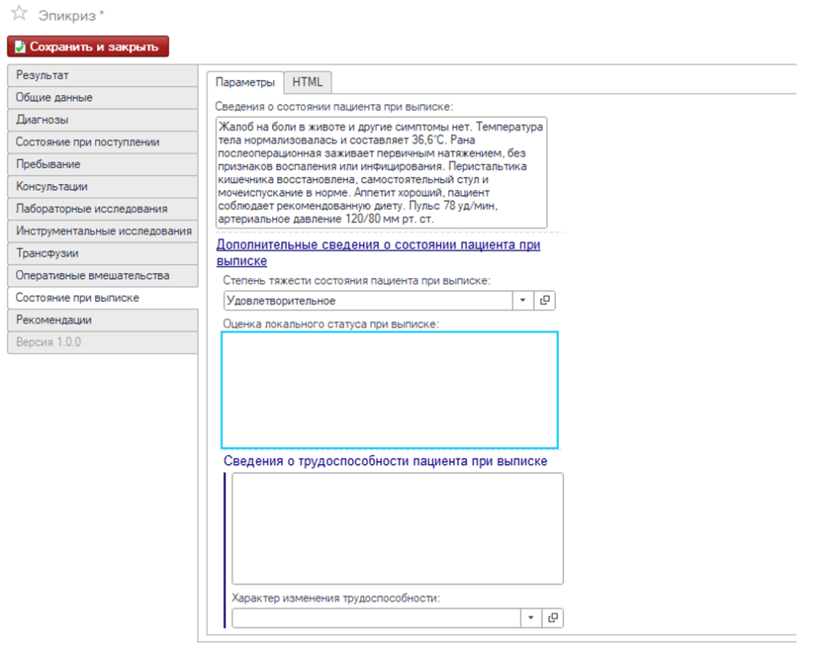
Task: Focus Оценка локального статуса text area
Action: pyautogui.click(x=390, y=390)
